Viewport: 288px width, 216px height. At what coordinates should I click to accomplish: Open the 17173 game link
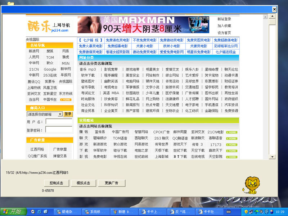216,145
